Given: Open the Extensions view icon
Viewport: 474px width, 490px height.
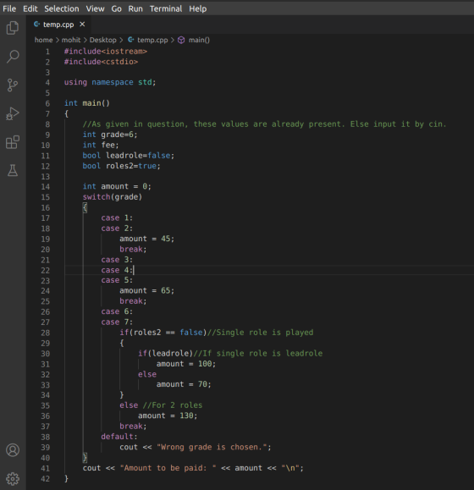Looking at the screenshot, I should (x=13, y=142).
